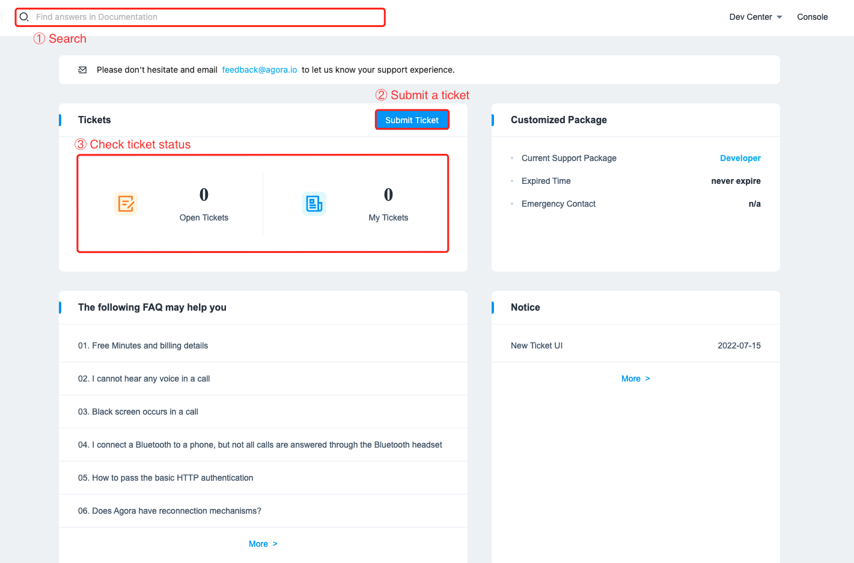854x563 pixels.
Task: Click the envelope feedback icon
Action: pyautogui.click(x=82, y=70)
